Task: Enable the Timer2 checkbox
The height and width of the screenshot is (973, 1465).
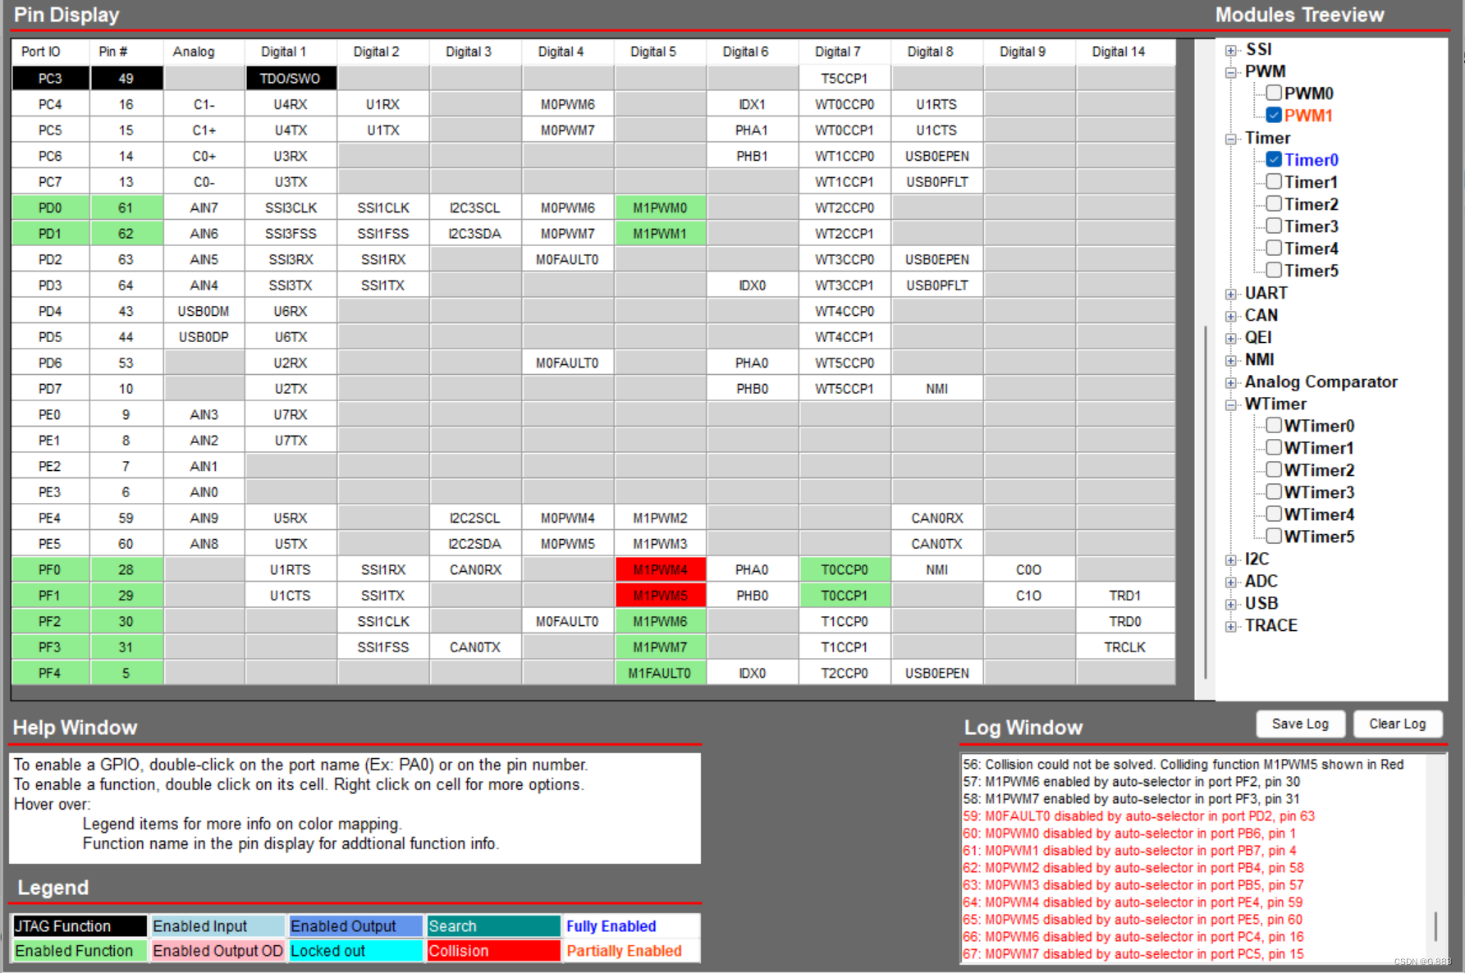Action: coord(1274,203)
